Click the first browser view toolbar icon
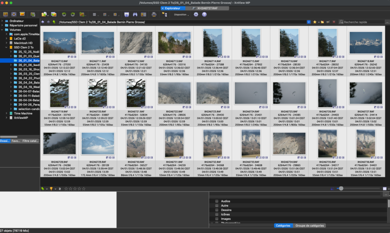The width and height of the screenshot is (390, 233). click(6, 14)
